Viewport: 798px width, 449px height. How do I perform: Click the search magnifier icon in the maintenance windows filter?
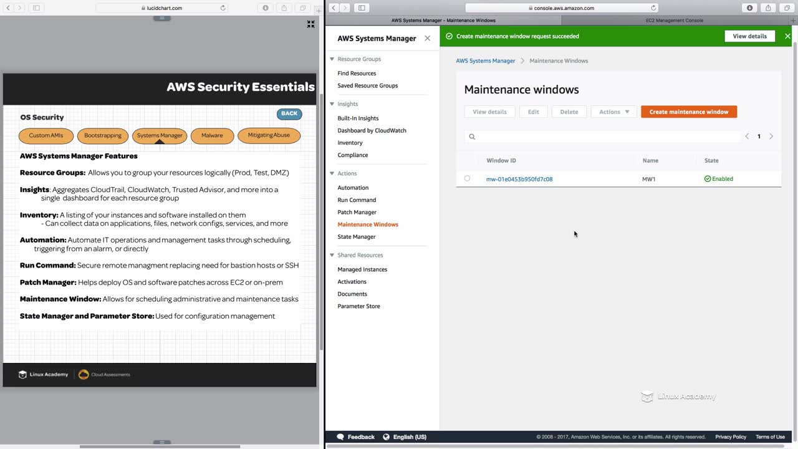tap(472, 137)
